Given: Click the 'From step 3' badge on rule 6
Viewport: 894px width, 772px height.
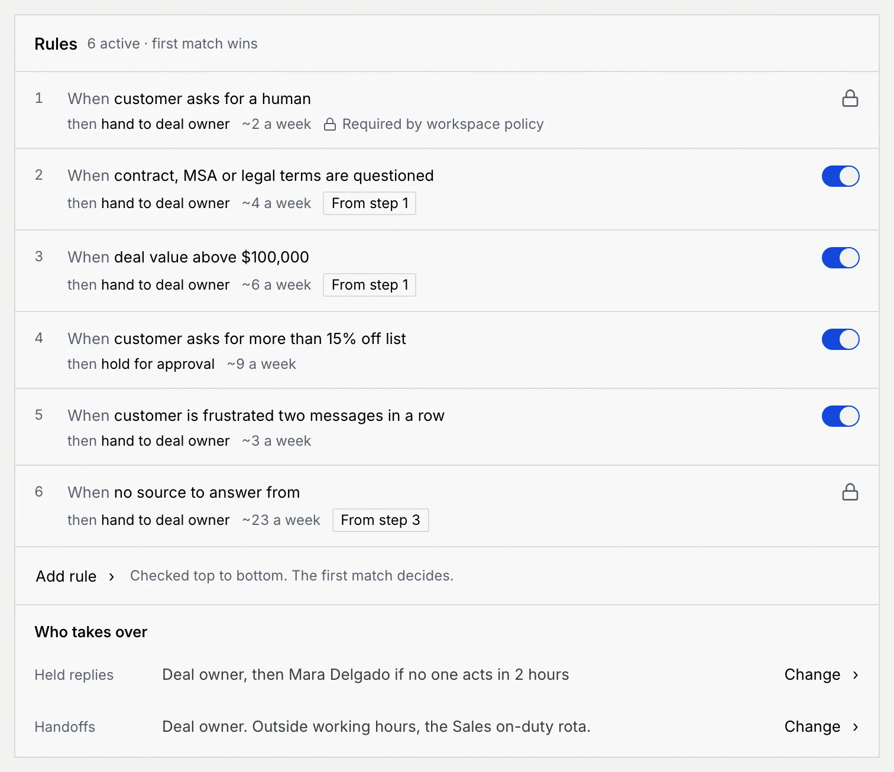Looking at the screenshot, I should click(x=380, y=520).
